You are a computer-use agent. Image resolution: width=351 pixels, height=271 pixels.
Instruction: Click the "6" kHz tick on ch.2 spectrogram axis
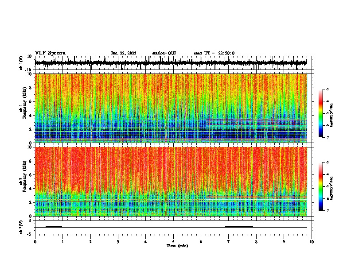[31, 174]
